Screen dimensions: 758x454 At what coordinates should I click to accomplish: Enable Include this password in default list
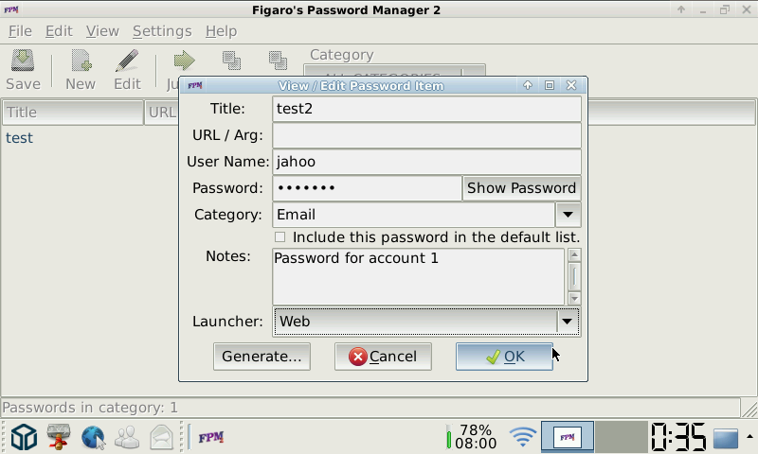point(280,237)
